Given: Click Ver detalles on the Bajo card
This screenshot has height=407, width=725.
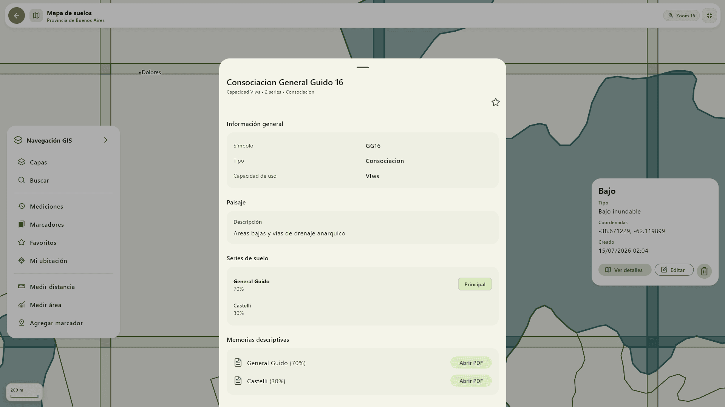Looking at the screenshot, I should 625,270.
